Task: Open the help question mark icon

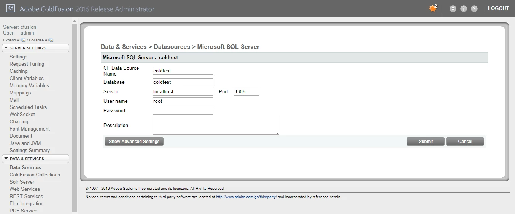Action: (474, 9)
